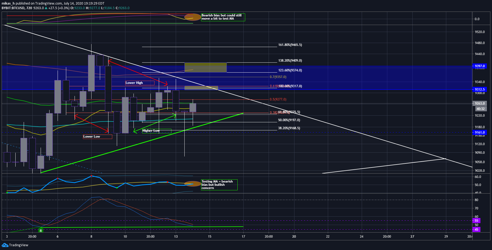Viewport: 492px width, 250px height.
Task: Click the 9028.0 price axis label
Action: coord(480,170)
